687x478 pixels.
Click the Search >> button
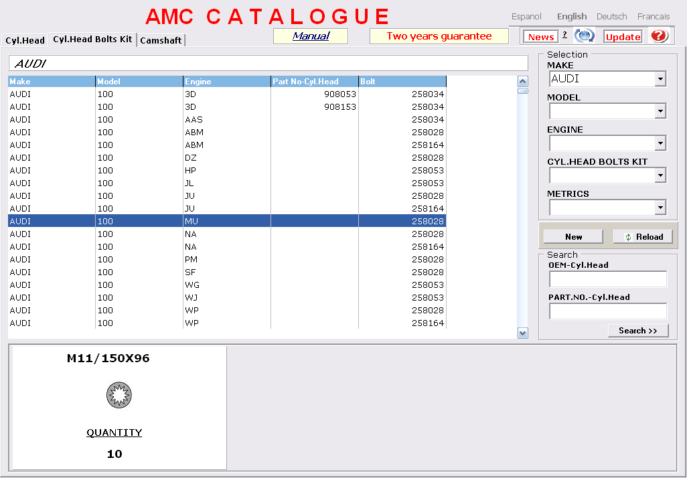click(x=638, y=331)
